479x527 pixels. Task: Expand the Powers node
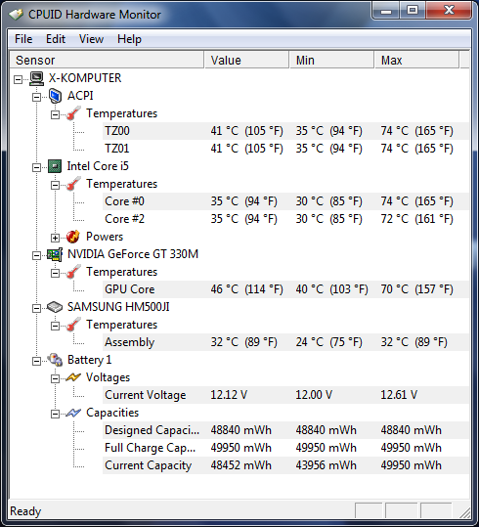click(x=55, y=238)
